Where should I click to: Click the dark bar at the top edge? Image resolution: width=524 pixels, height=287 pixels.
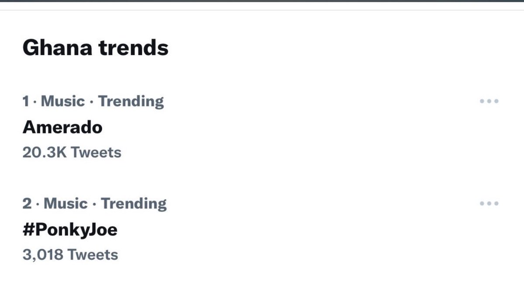coord(262,1)
